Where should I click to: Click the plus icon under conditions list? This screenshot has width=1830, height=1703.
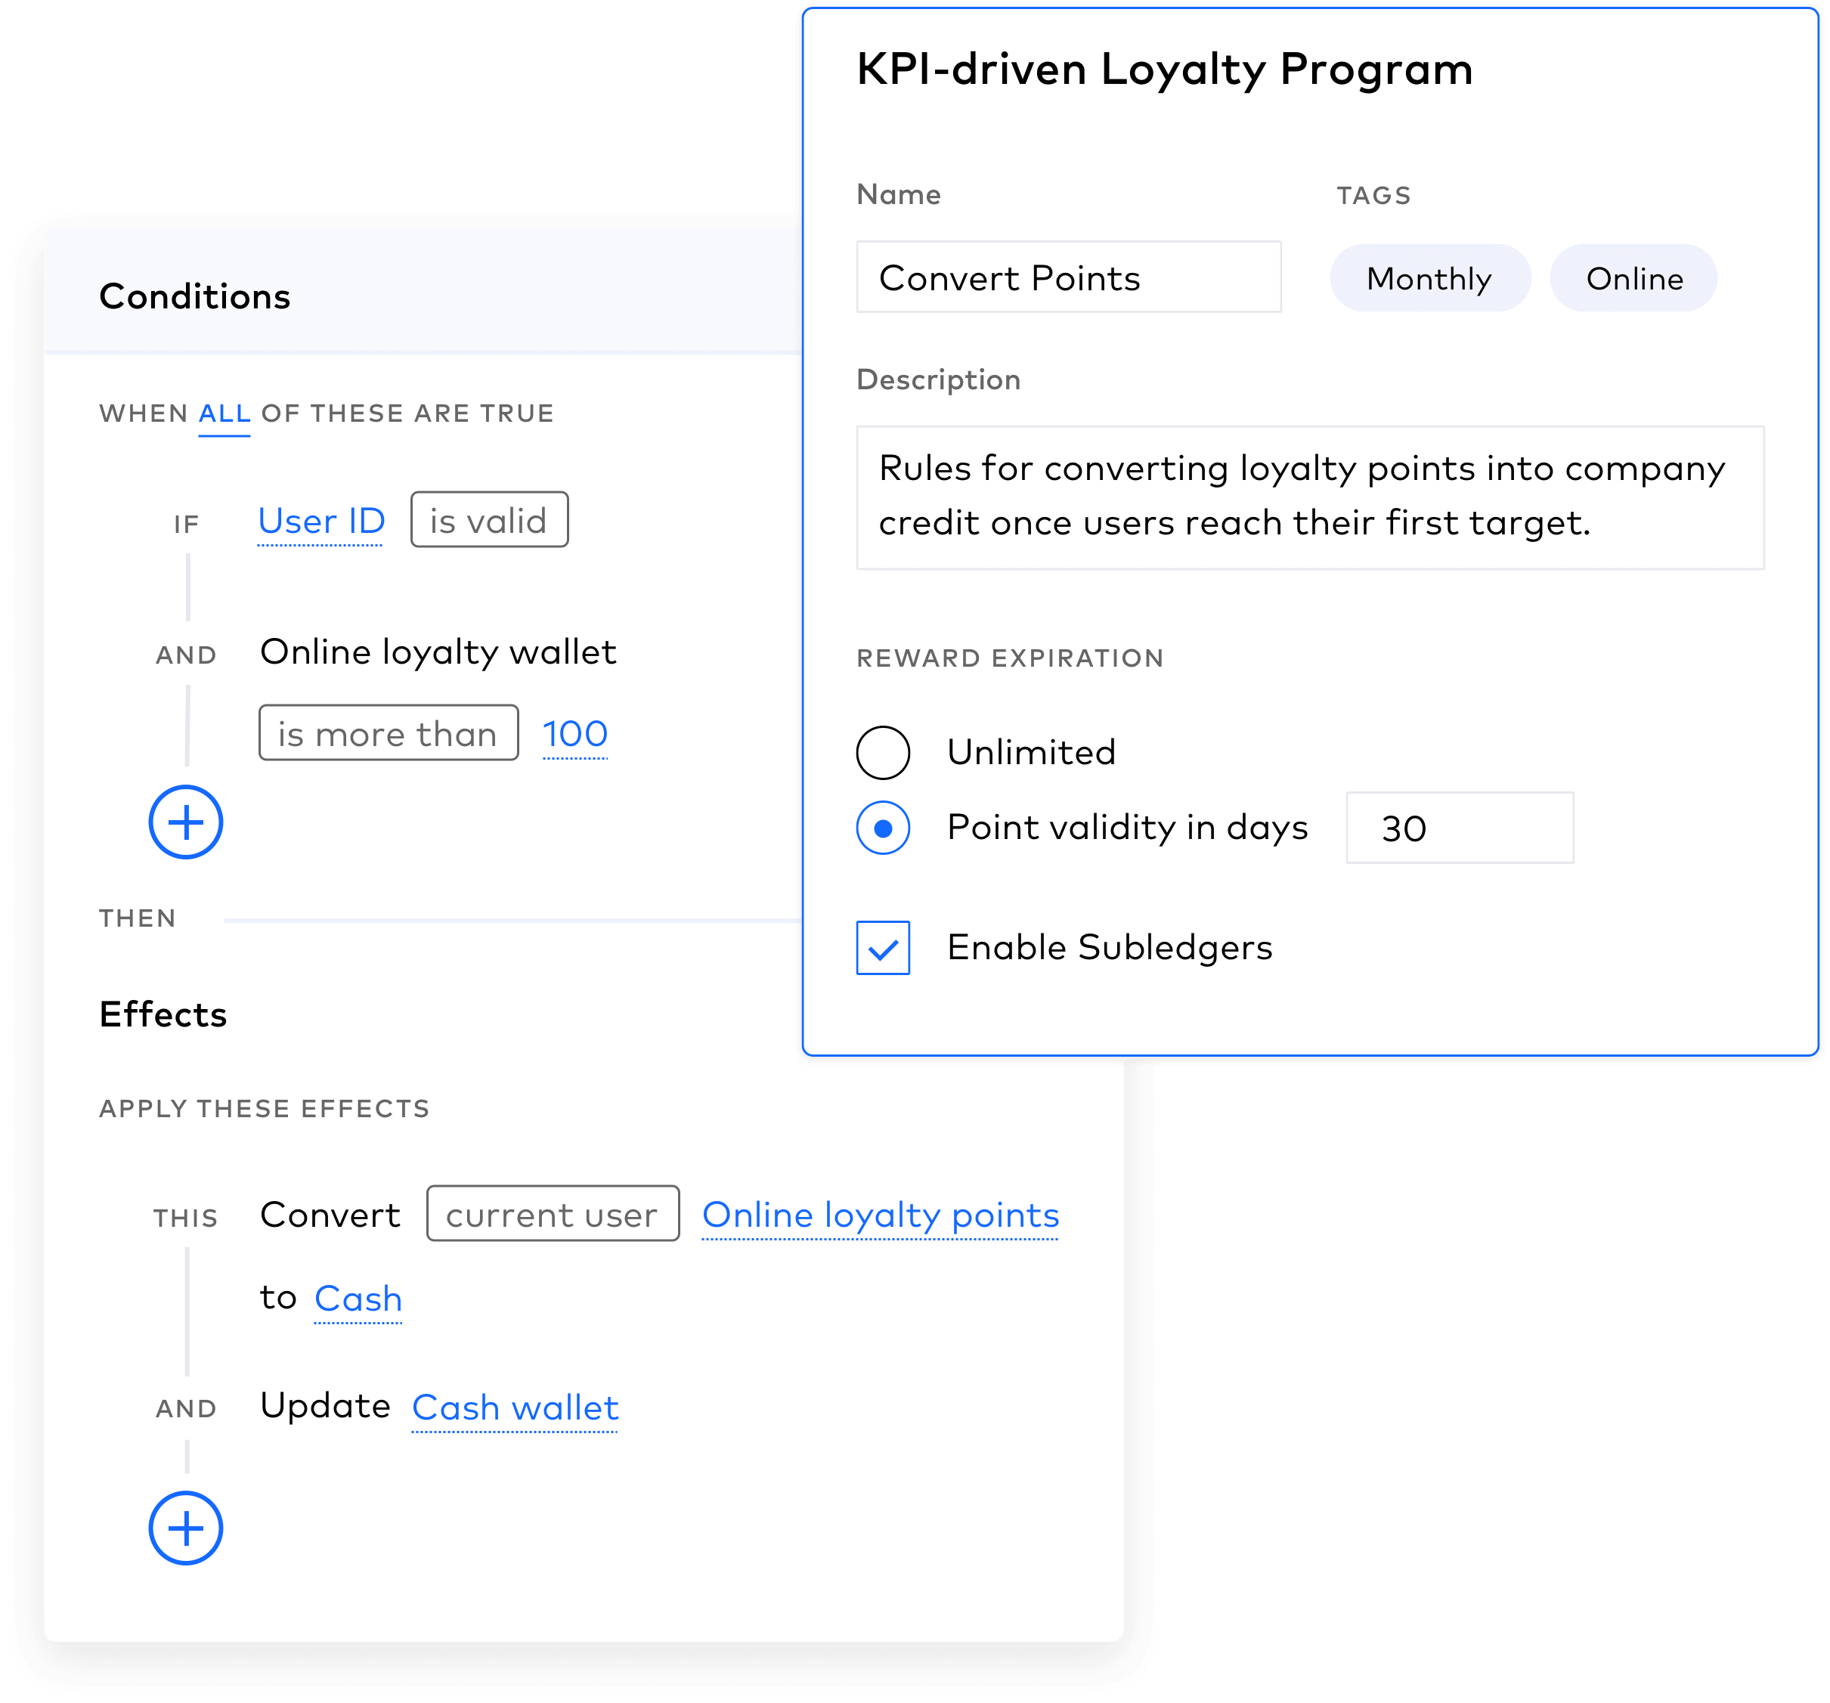pyautogui.click(x=186, y=822)
